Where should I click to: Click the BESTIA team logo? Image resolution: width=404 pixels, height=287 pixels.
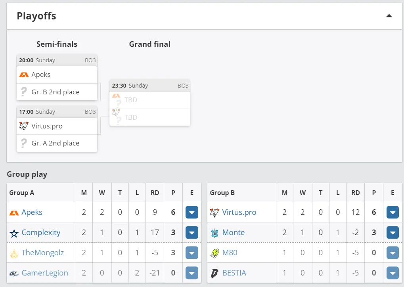point(214,274)
